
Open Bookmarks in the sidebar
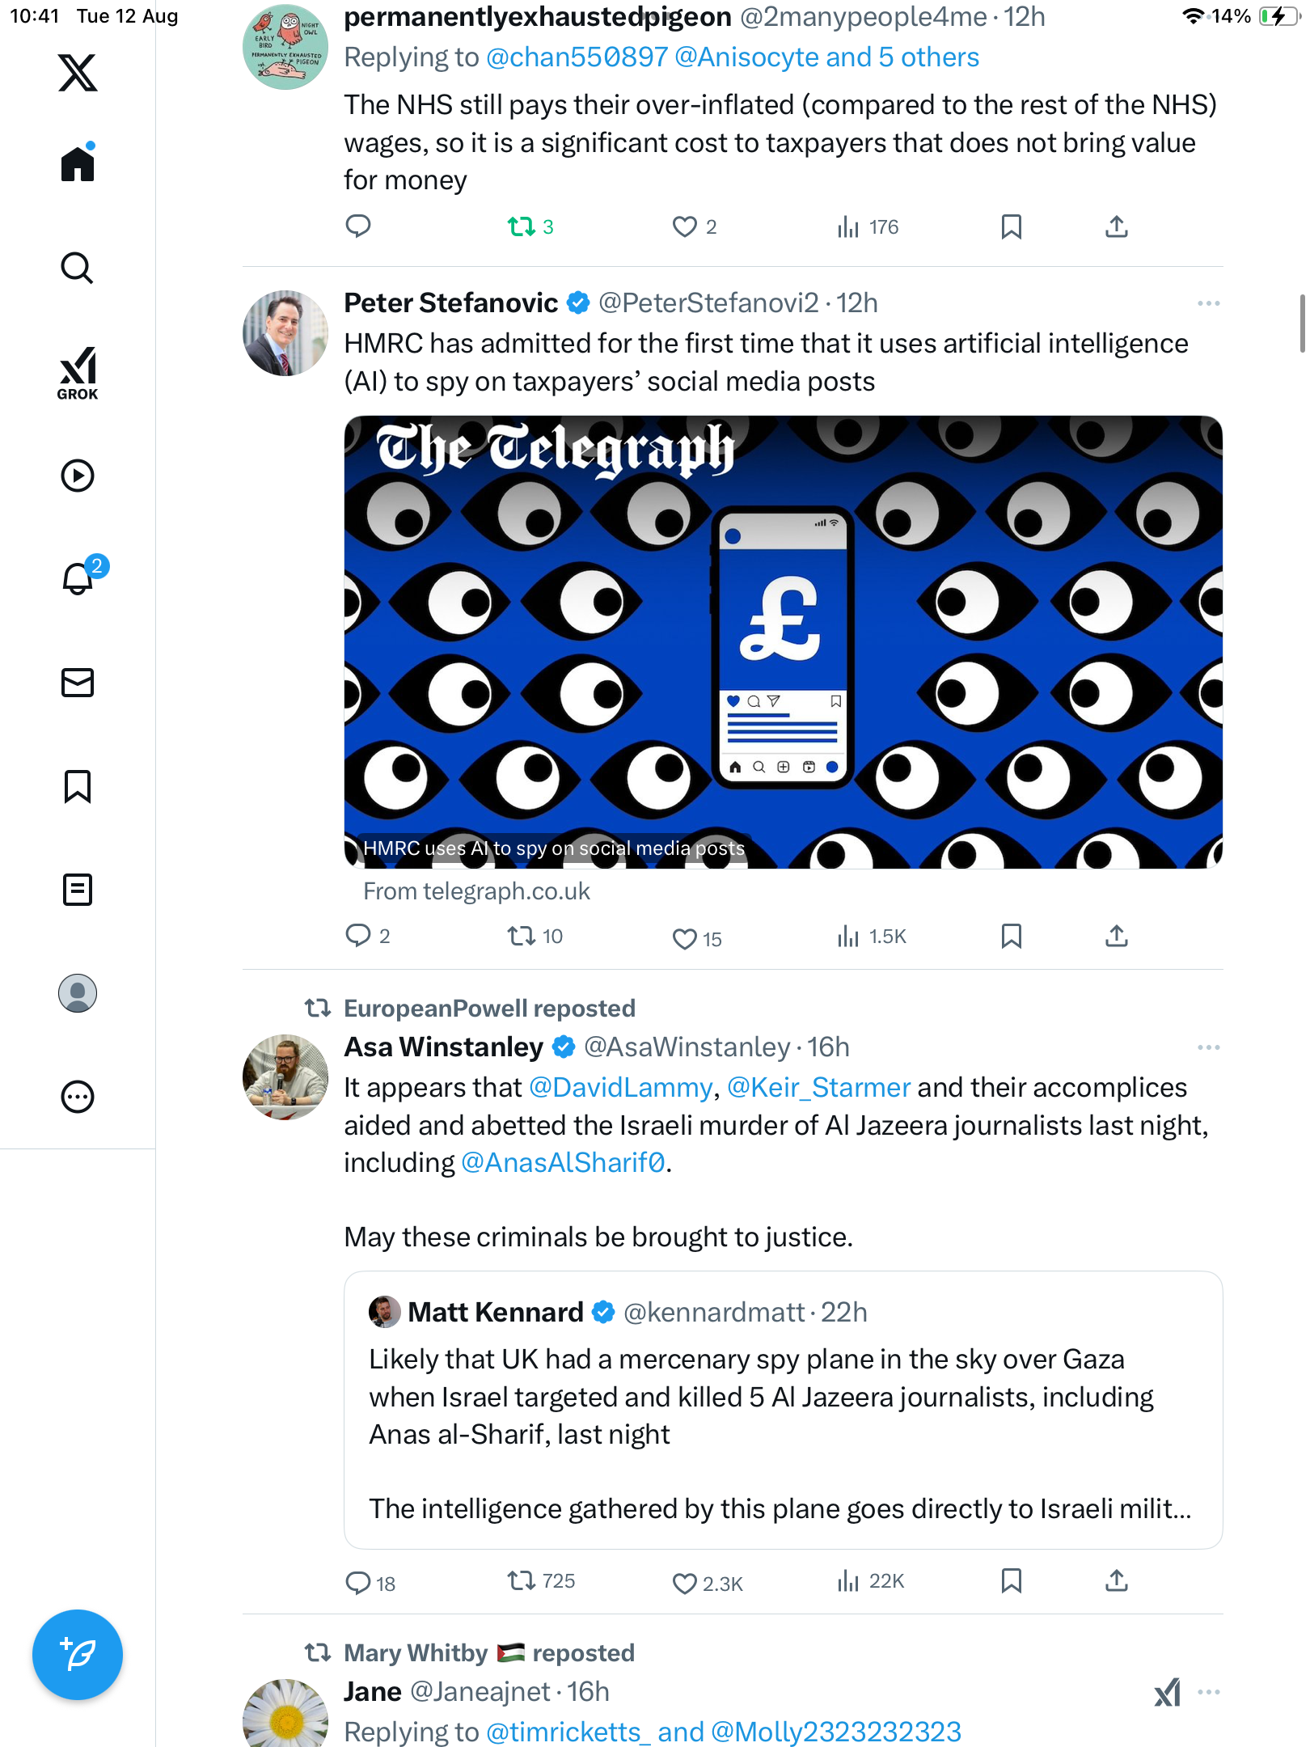(78, 786)
